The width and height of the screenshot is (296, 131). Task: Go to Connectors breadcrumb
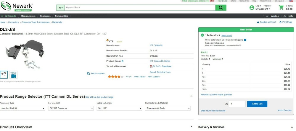(x=13, y=22)
